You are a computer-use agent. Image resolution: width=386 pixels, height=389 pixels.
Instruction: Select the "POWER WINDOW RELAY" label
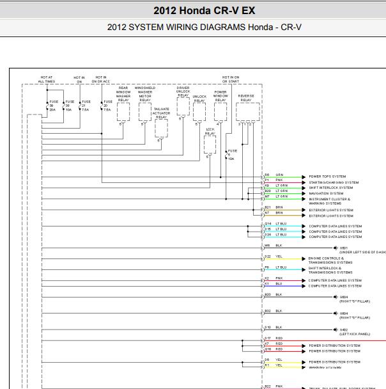[220, 96]
